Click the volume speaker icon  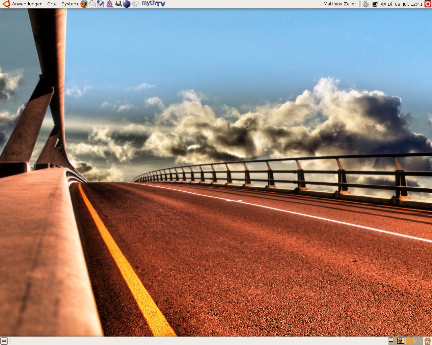click(x=383, y=4)
